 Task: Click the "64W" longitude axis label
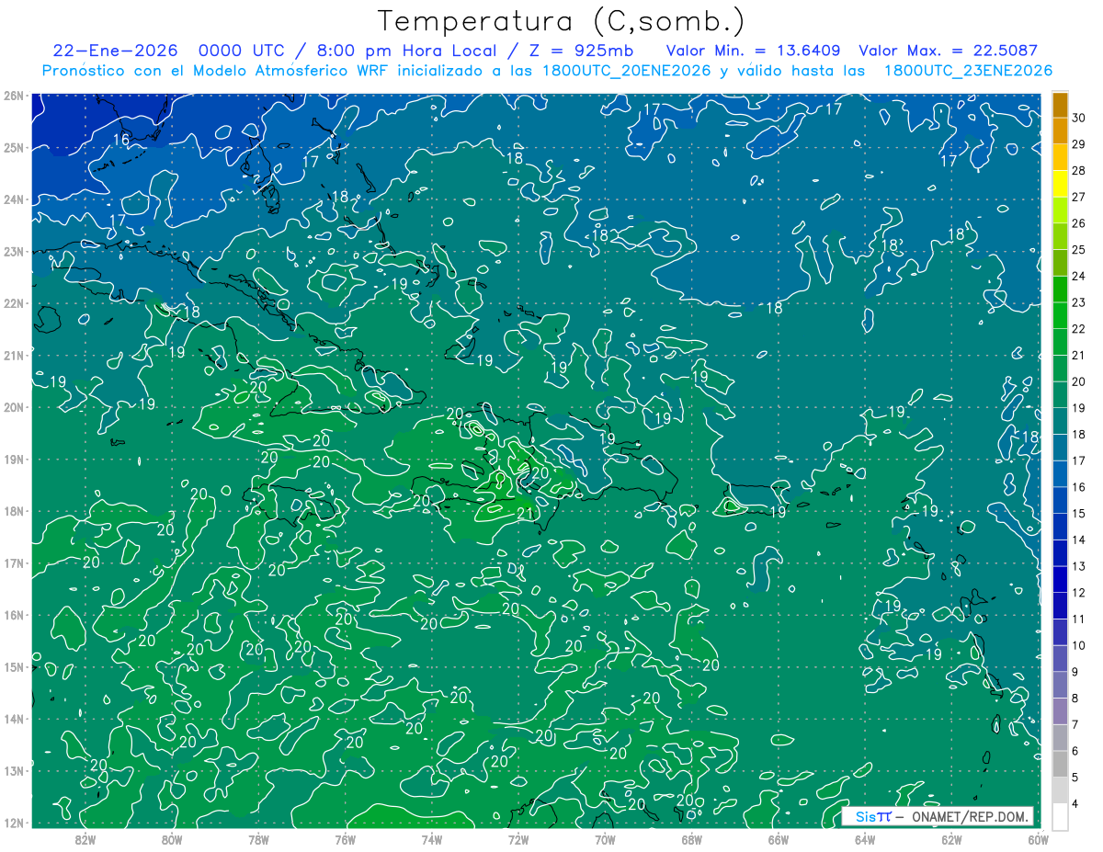865,839
